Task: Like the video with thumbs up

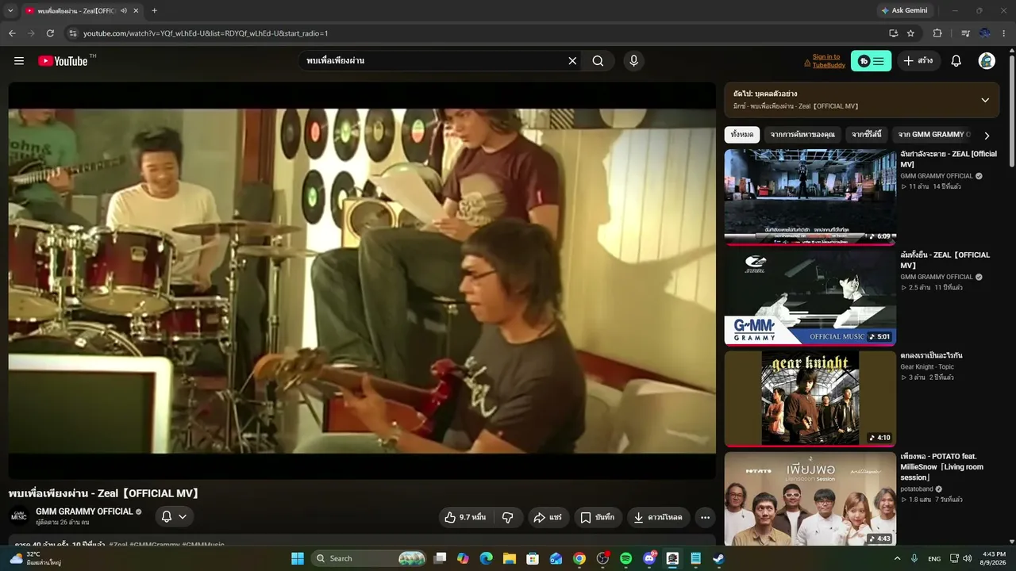Action: [465, 517]
